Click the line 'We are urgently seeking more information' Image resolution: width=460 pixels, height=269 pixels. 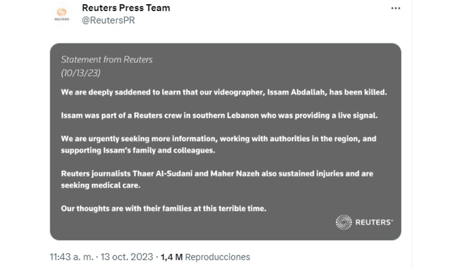218,138
